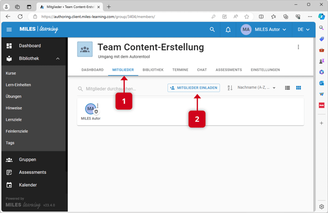The image size is (328, 213).
Task: Open Dashboard in the sidebar
Action: [x=30, y=46]
